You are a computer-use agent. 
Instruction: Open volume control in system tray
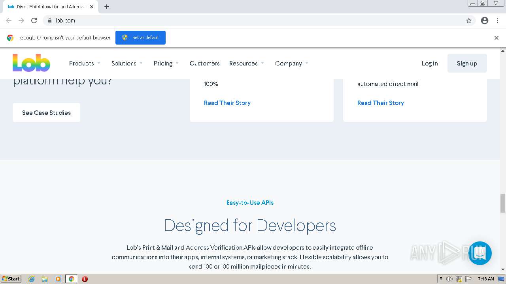tap(449, 279)
